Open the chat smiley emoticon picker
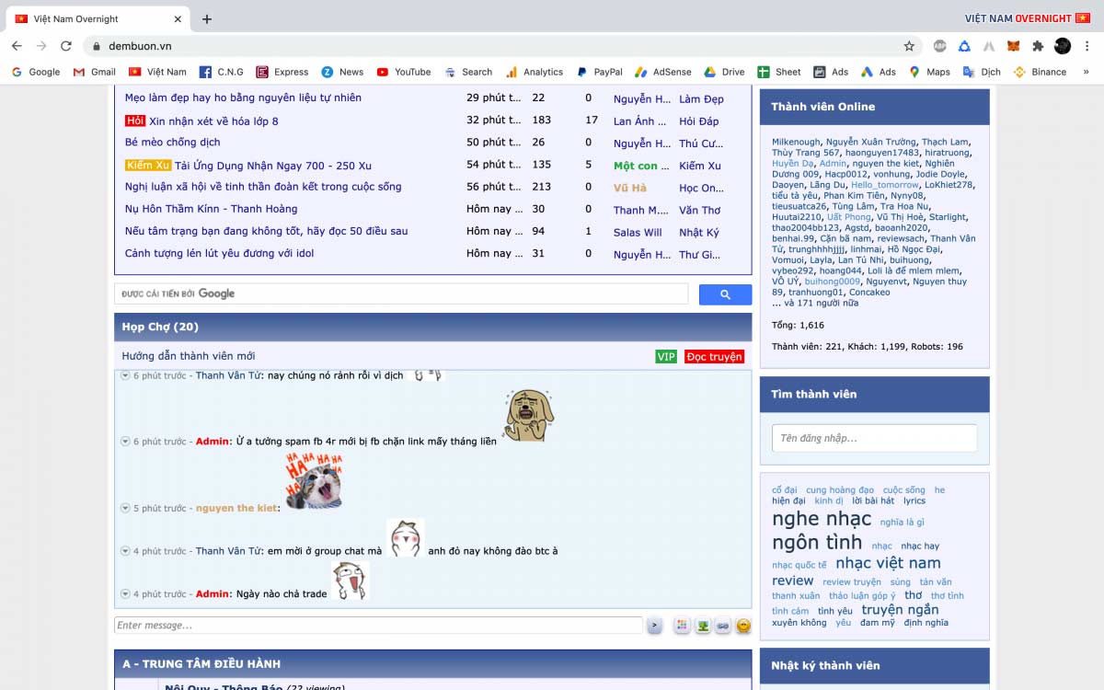Image resolution: width=1104 pixels, height=690 pixels. 743,626
